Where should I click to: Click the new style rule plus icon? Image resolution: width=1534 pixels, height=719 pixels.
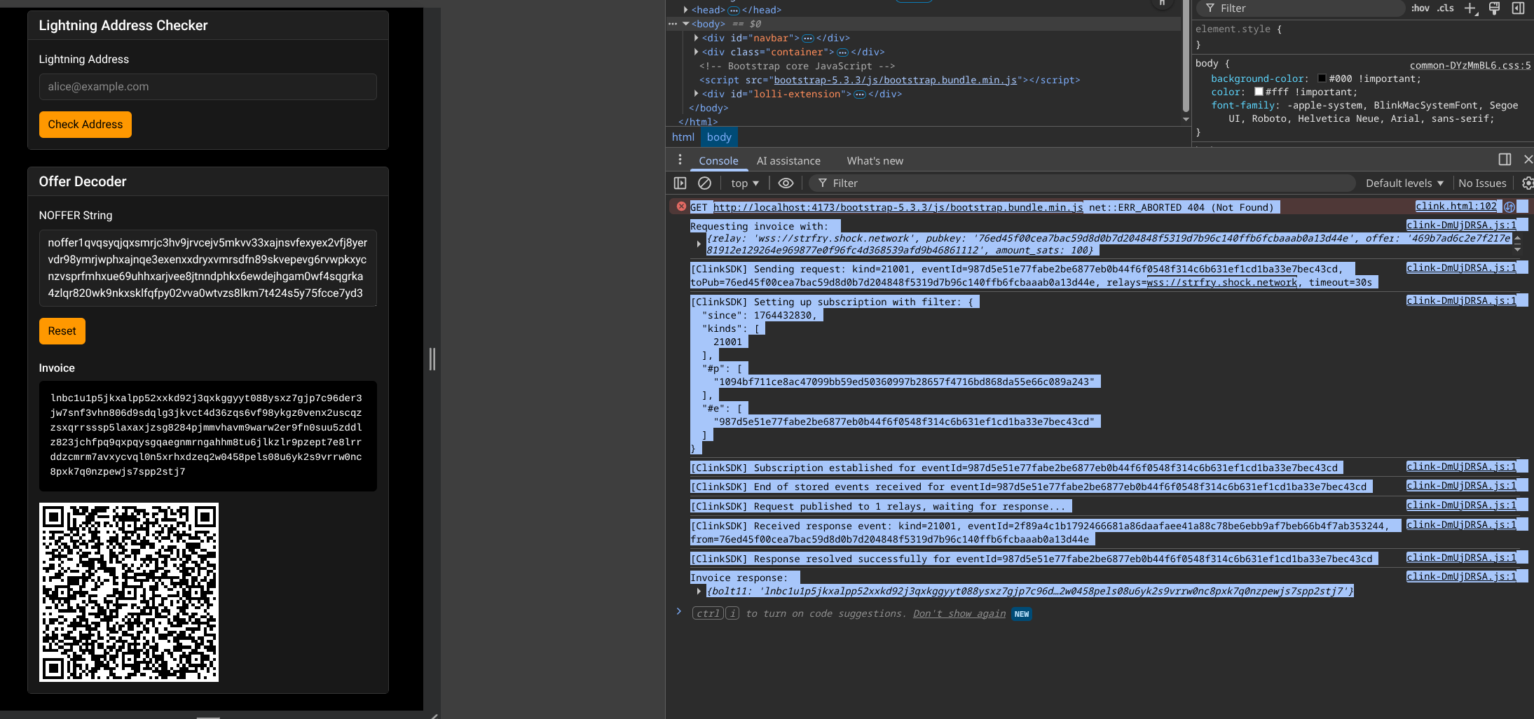pos(1470,8)
